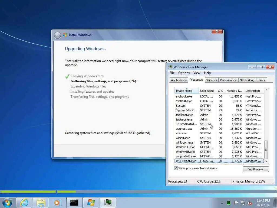
Task: Select the winlogon.exe process row
Action: click(219, 142)
